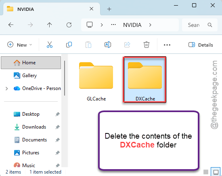The width and height of the screenshot is (222, 176).
Task: Close the NVIDIA tab
Action: pyautogui.click(x=92, y=9)
